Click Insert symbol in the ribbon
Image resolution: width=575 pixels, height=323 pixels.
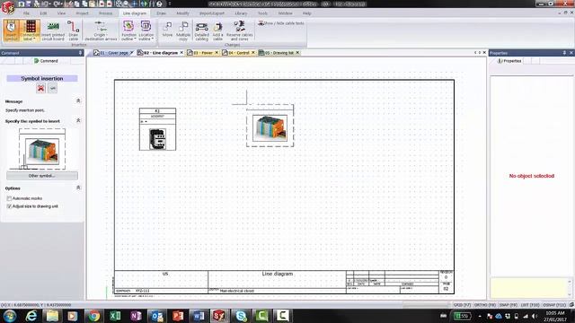click(11, 31)
